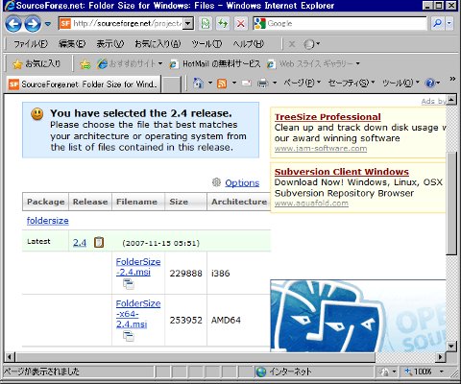Go back with the Back arrow button

tap(13, 24)
